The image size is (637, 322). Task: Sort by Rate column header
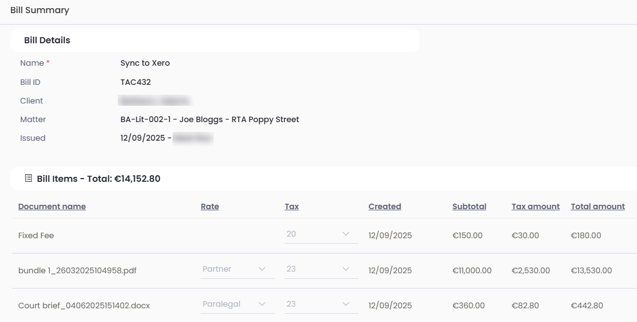[209, 206]
